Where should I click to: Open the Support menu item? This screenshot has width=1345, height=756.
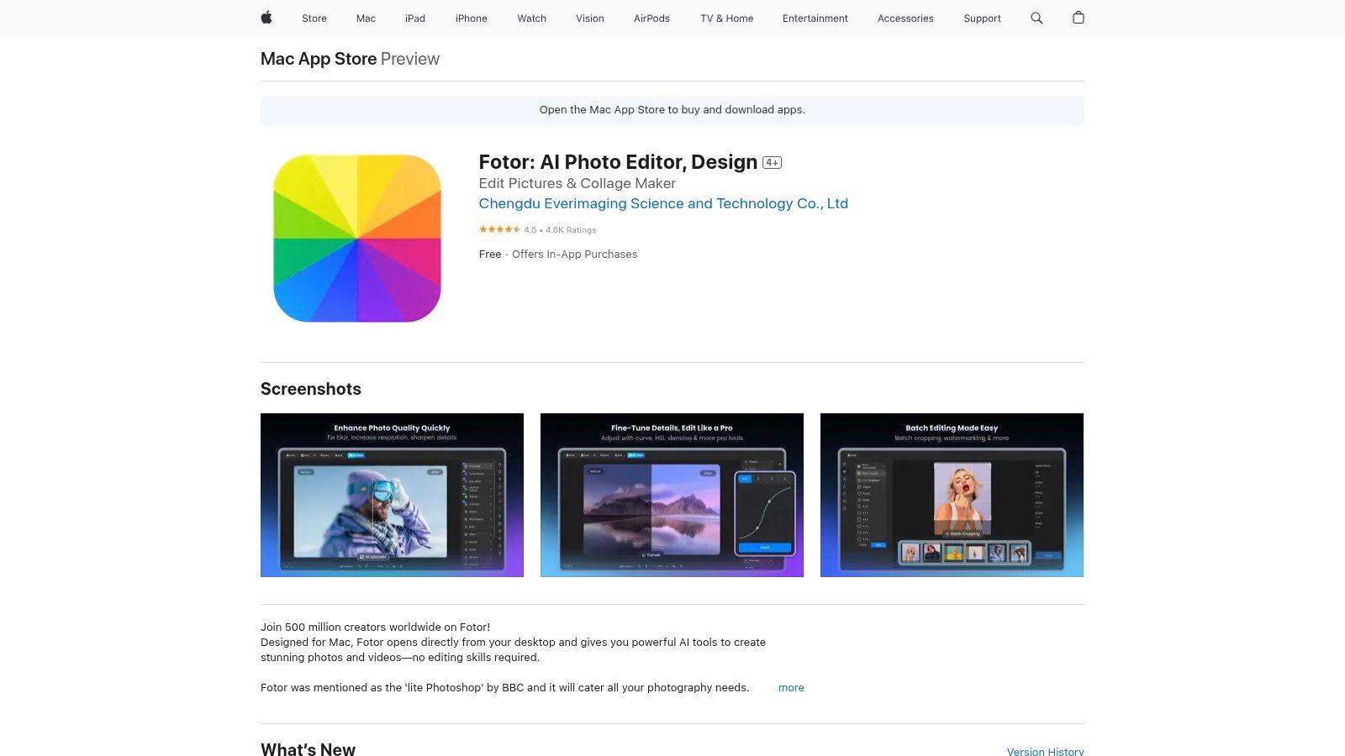point(982,18)
